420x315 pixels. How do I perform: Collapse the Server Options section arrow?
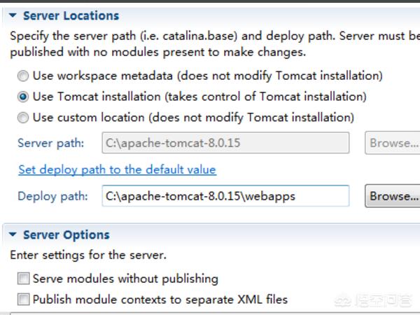(13, 235)
